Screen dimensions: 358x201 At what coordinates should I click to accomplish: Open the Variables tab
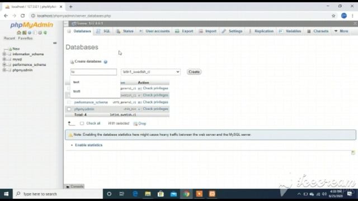[x=290, y=31]
